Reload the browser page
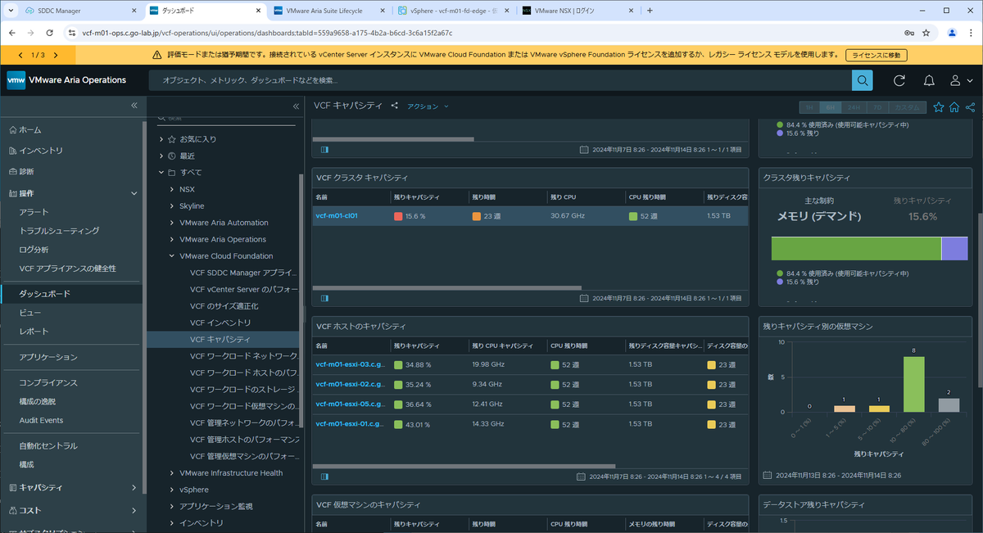This screenshot has height=533, width=983. [x=51, y=33]
